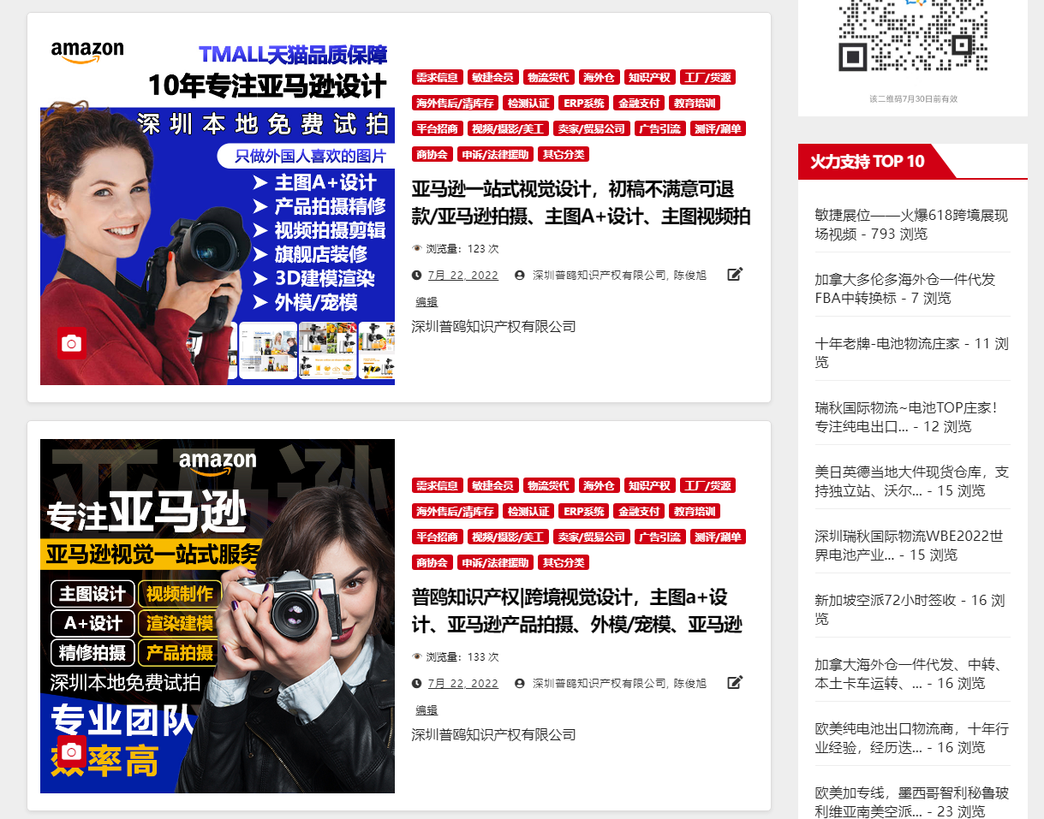Screen dimensions: 1044x819
Task: Open 专注亚马逊 视觉一站式服务 listing thumbnail
Action: [x=218, y=616]
